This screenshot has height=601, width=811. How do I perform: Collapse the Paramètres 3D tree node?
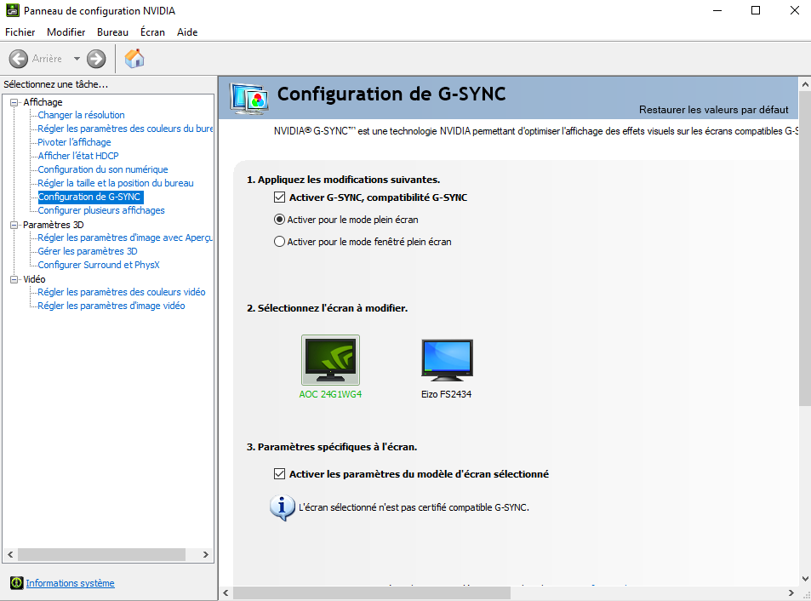14,225
